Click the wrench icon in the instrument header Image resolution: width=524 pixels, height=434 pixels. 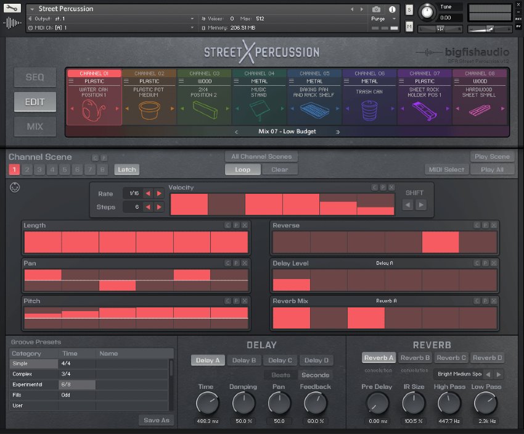[12, 9]
